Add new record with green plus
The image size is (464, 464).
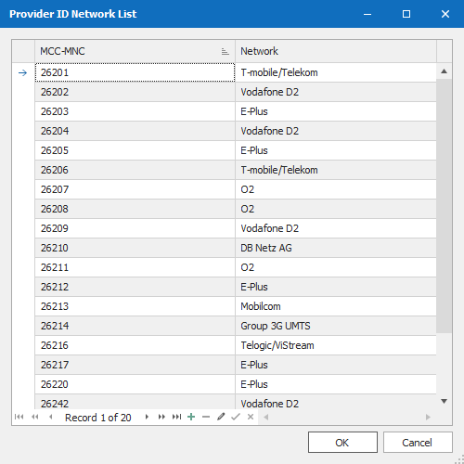(191, 417)
